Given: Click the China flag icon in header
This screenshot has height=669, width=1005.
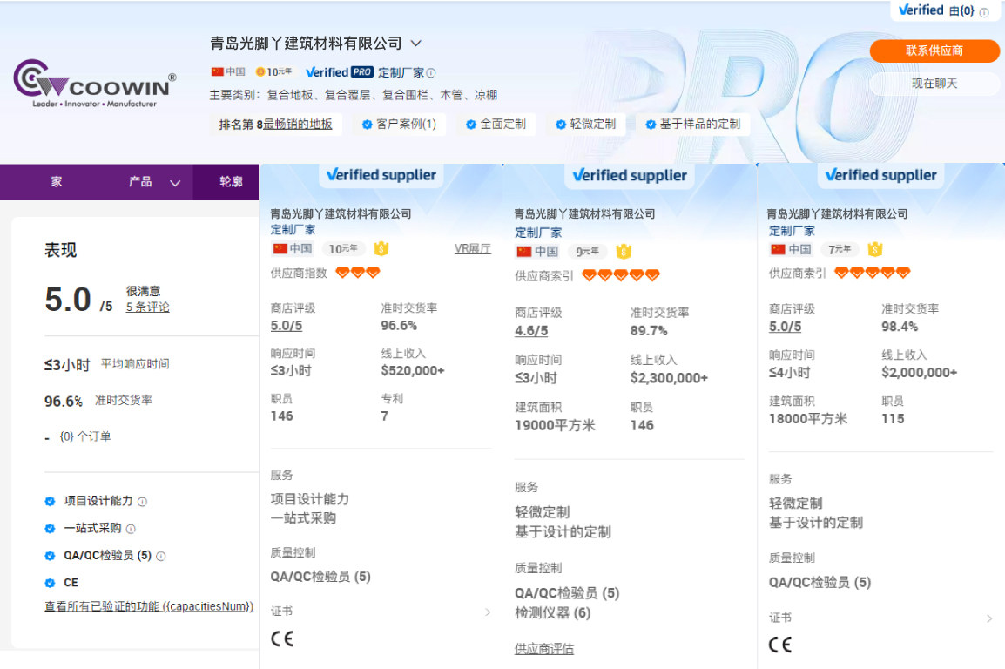Looking at the screenshot, I should [217, 71].
